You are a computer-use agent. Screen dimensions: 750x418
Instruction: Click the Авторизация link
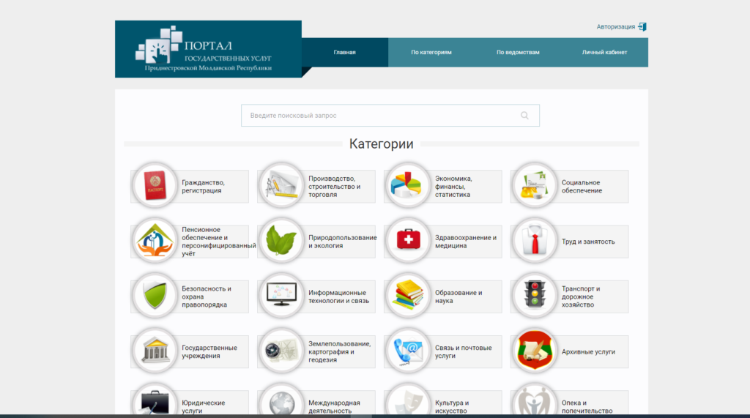click(615, 27)
